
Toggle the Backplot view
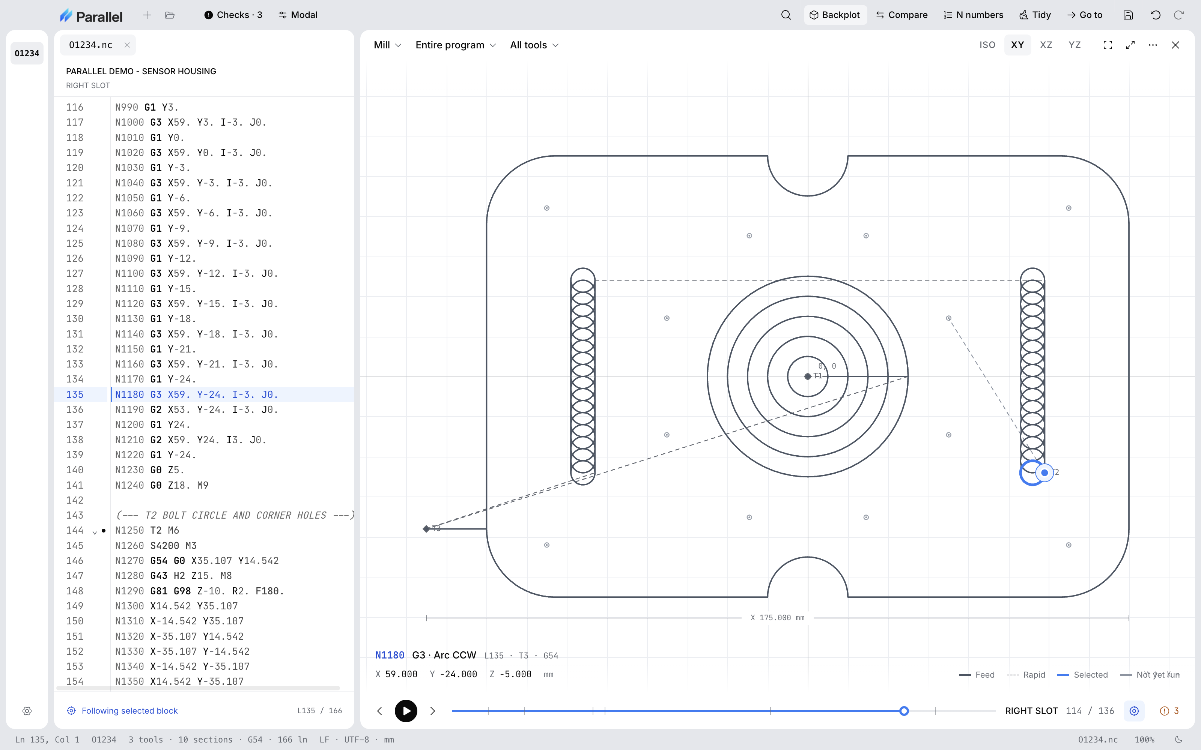pyautogui.click(x=835, y=15)
